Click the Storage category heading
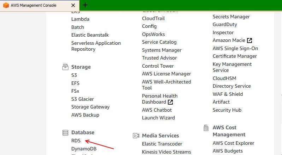The width and height of the screenshot is (282, 155). click(81, 67)
